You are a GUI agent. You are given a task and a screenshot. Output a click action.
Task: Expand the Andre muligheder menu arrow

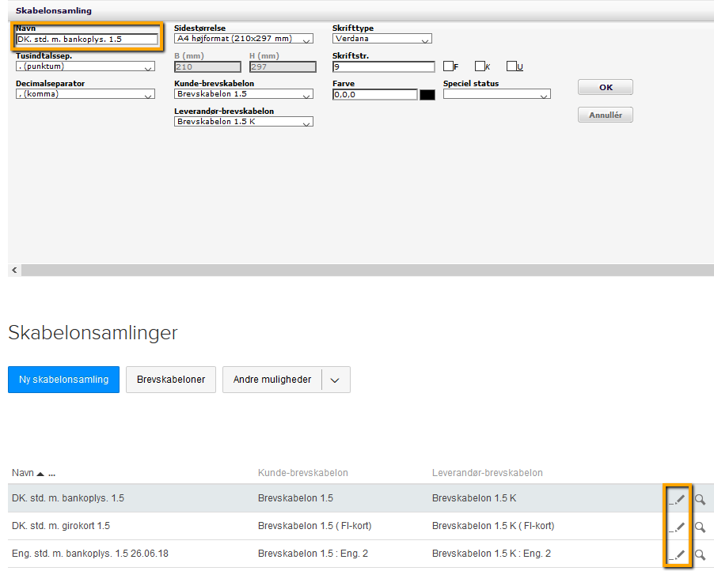[336, 380]
